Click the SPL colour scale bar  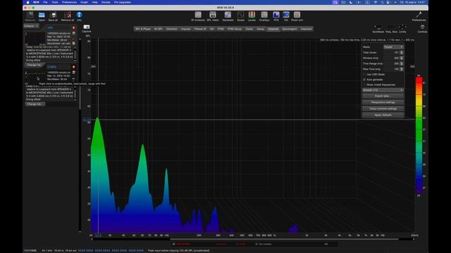tap(419, 135)
